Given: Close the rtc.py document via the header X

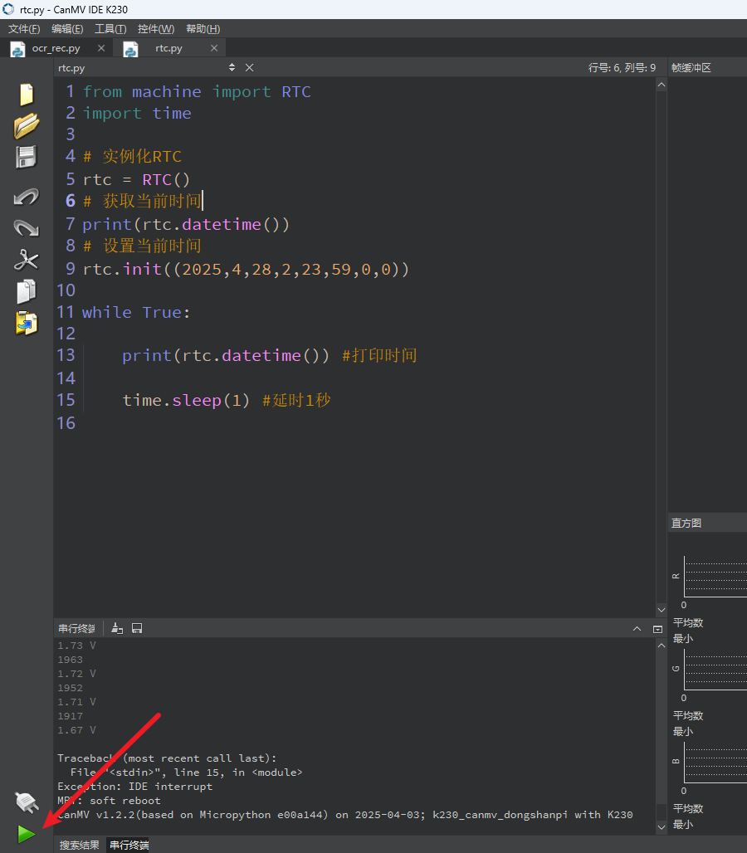Looking at the screenshot, I should (249, 67).
